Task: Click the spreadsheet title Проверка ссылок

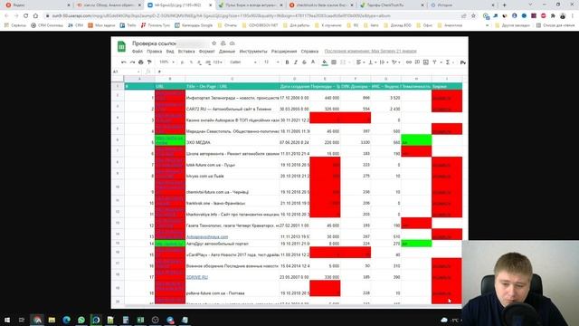Action: [155, 43]
